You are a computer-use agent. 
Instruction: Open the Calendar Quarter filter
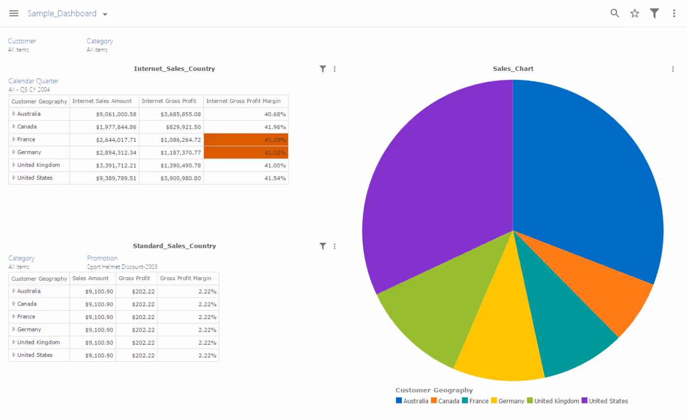pyautogui.click(x=33, y=81)
